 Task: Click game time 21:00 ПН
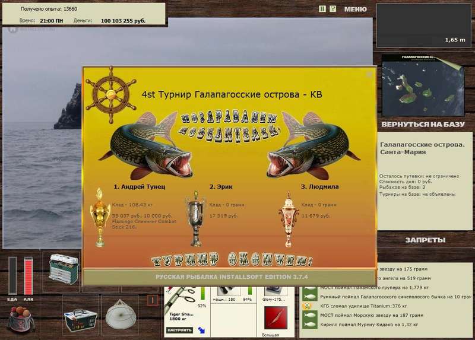point(52,21)
